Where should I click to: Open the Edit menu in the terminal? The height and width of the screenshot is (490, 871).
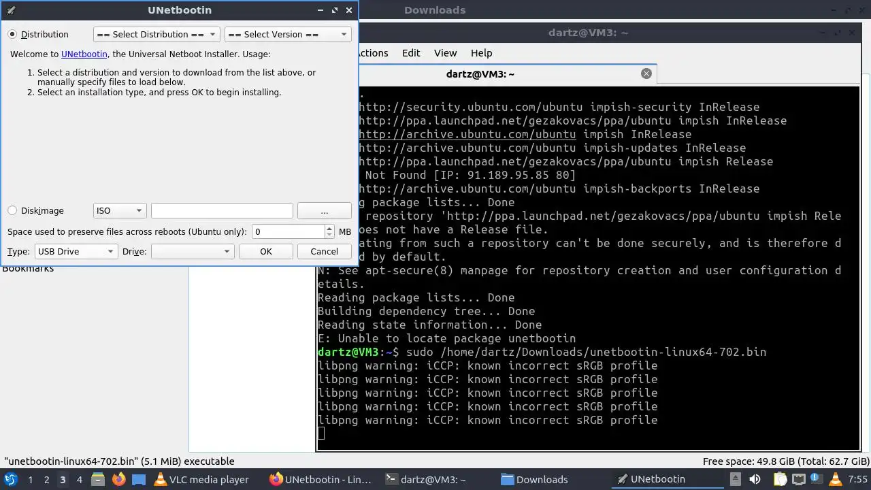click(411, 53)
